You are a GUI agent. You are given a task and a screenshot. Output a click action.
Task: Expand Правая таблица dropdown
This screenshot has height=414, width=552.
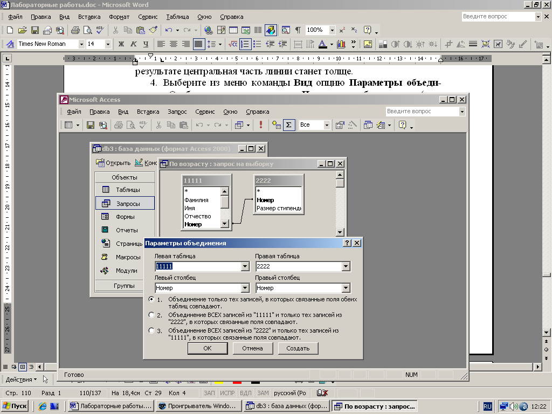tap(346, 266)
